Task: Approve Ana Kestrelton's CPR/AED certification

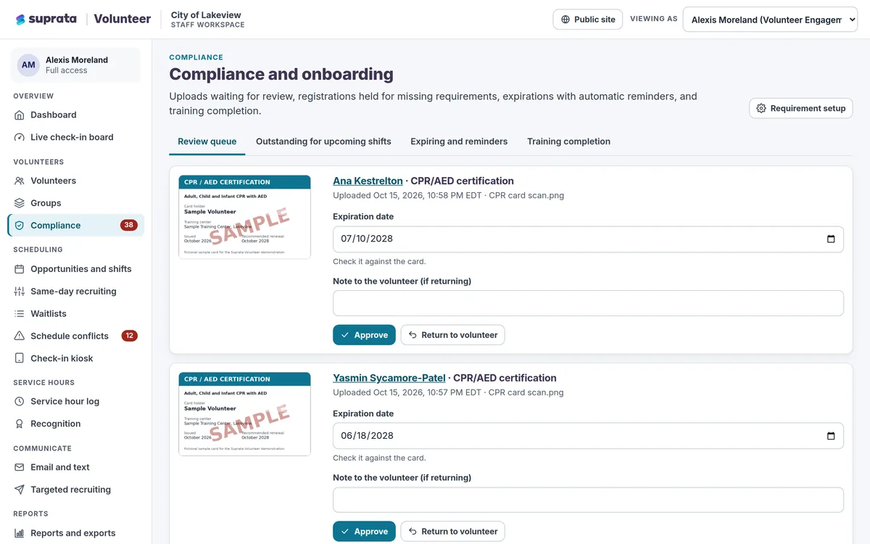Action: pyautogui.click(x=364, y=335)
